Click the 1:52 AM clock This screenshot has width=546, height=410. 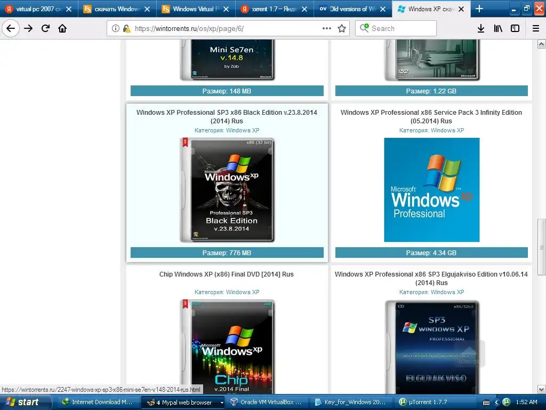pyautogui.click(x=526, y=402)
